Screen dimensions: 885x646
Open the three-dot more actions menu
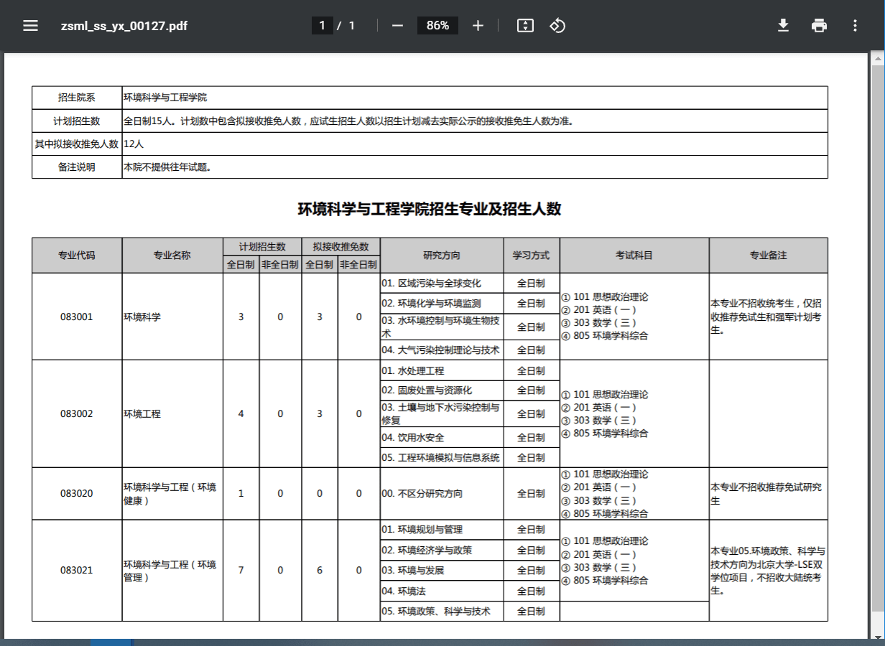click(x=855, y=26)
